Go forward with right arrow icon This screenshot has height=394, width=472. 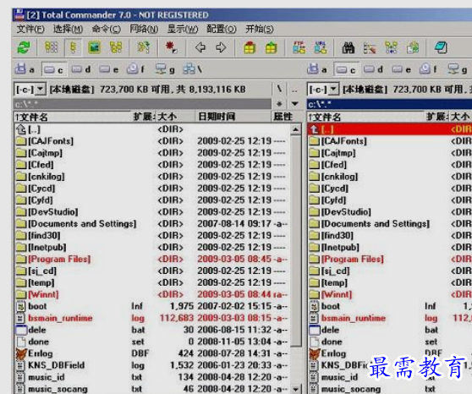point(221,47)
